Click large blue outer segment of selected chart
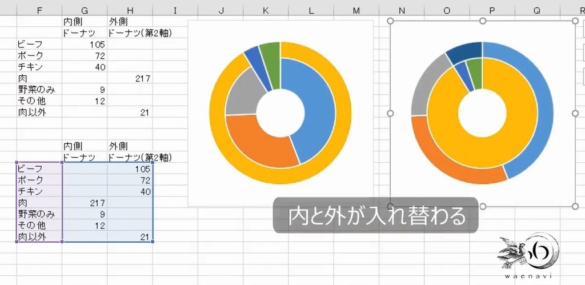Viewport: 585px width, 285px height. click(544, 112)
